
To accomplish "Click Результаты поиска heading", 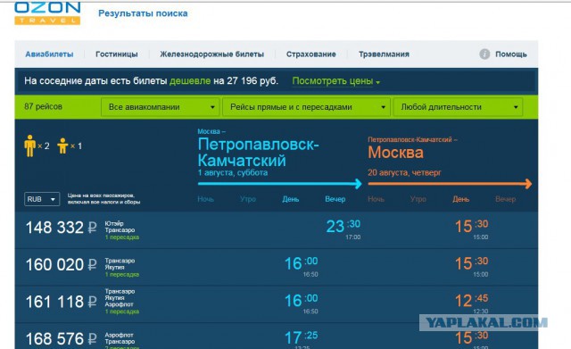I will pos(143,13).
